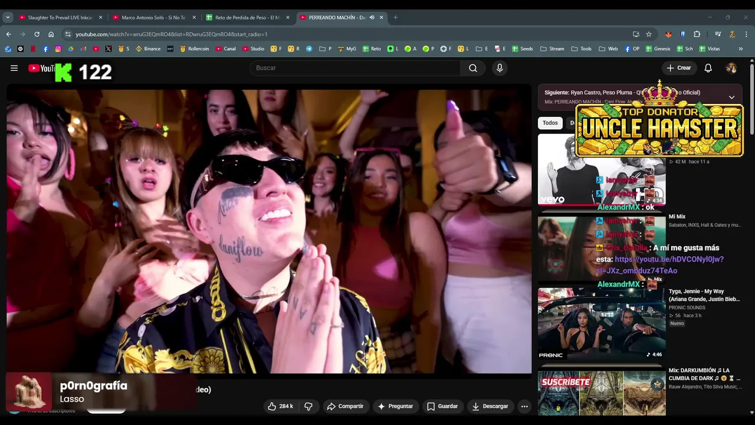Image resolution: width=755 pixels, height=425 pixels.
Task: Open the Seeds bookmark
Action: click(522, 49)
